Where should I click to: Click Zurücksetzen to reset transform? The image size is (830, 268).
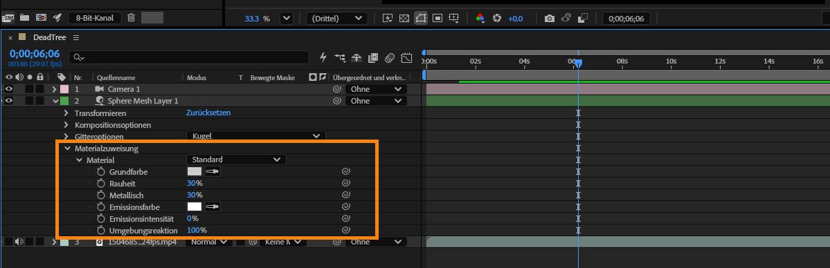(208, 113)
